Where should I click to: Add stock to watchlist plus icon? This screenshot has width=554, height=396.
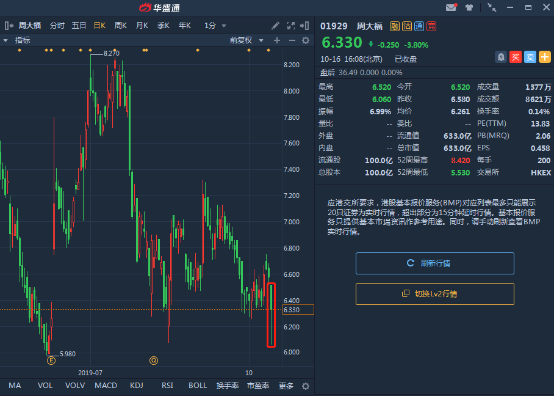[x=545, y=57]
